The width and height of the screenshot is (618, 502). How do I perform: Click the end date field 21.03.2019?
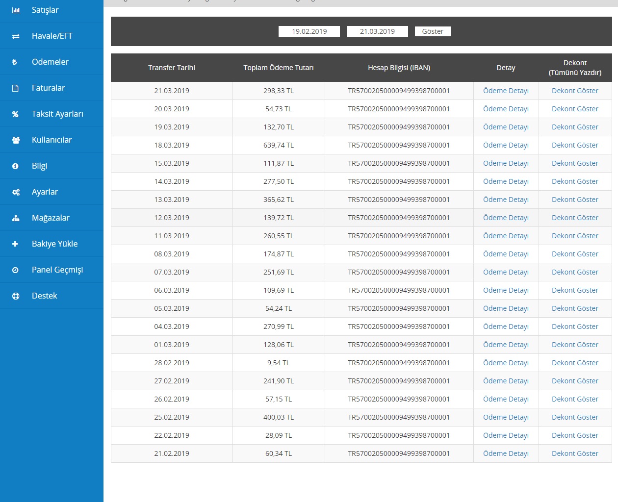[x=377, y=31]
